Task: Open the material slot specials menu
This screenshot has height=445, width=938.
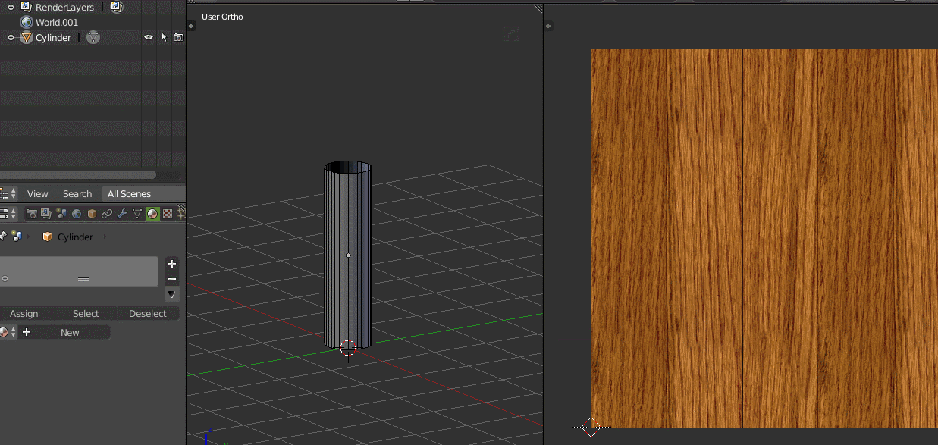Action: (171, 294)
